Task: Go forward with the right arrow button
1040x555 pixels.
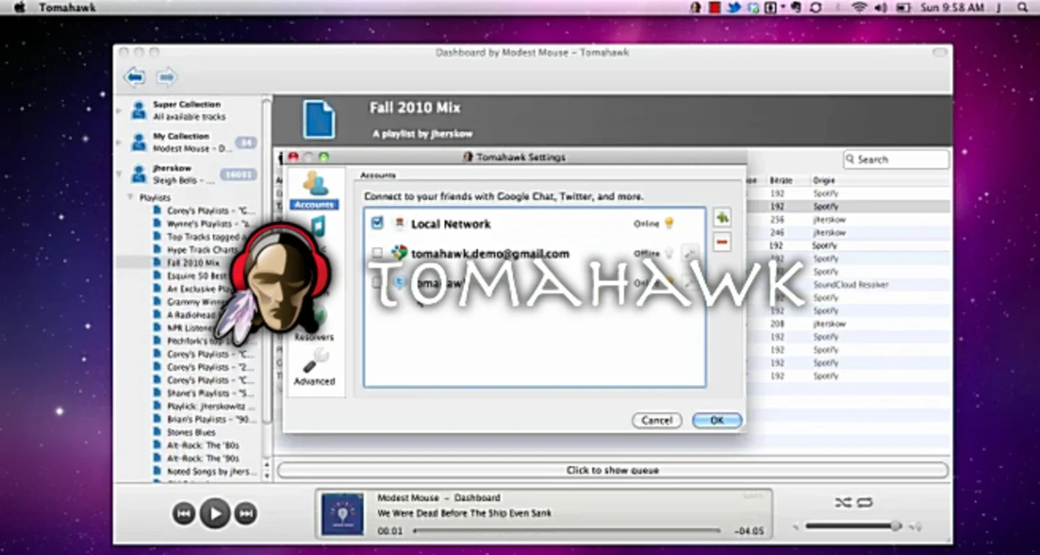Action: (x=167, y=77)
